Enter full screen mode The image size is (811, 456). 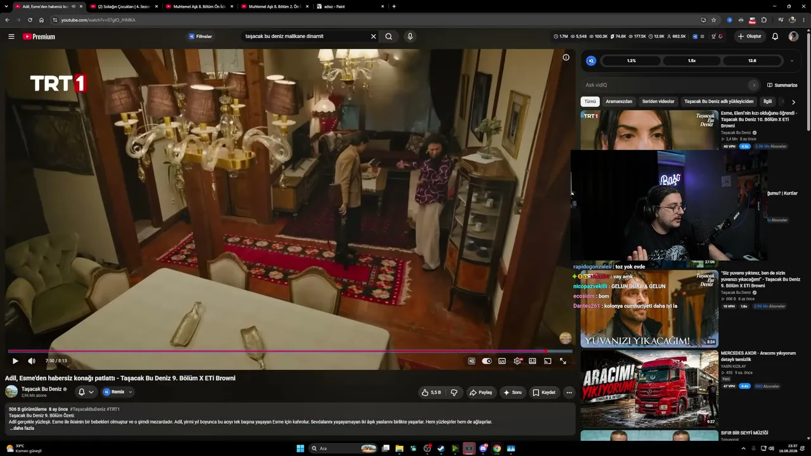tap(563, 361)
